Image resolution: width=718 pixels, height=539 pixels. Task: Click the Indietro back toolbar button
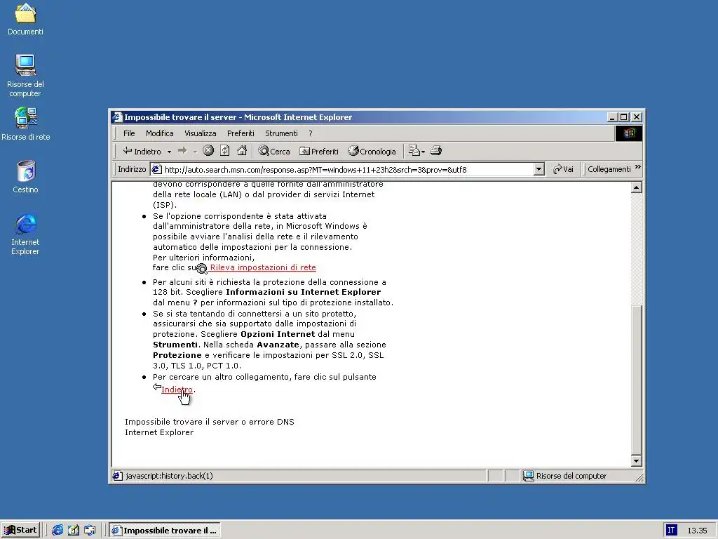[142, 151]
